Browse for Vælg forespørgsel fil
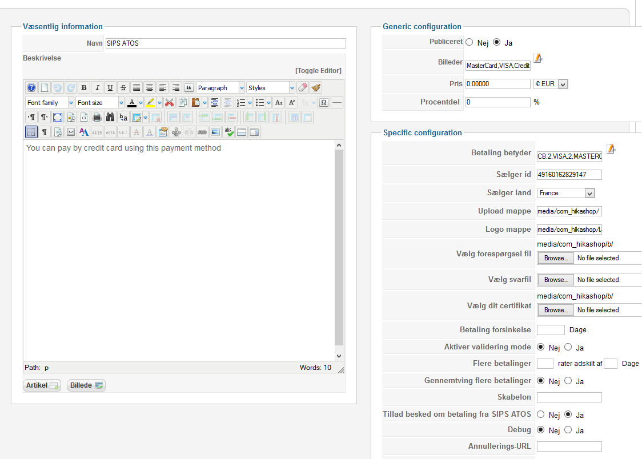Image resolution: width=642 pixels, height=459 pixels. click(x=556, y=258)
